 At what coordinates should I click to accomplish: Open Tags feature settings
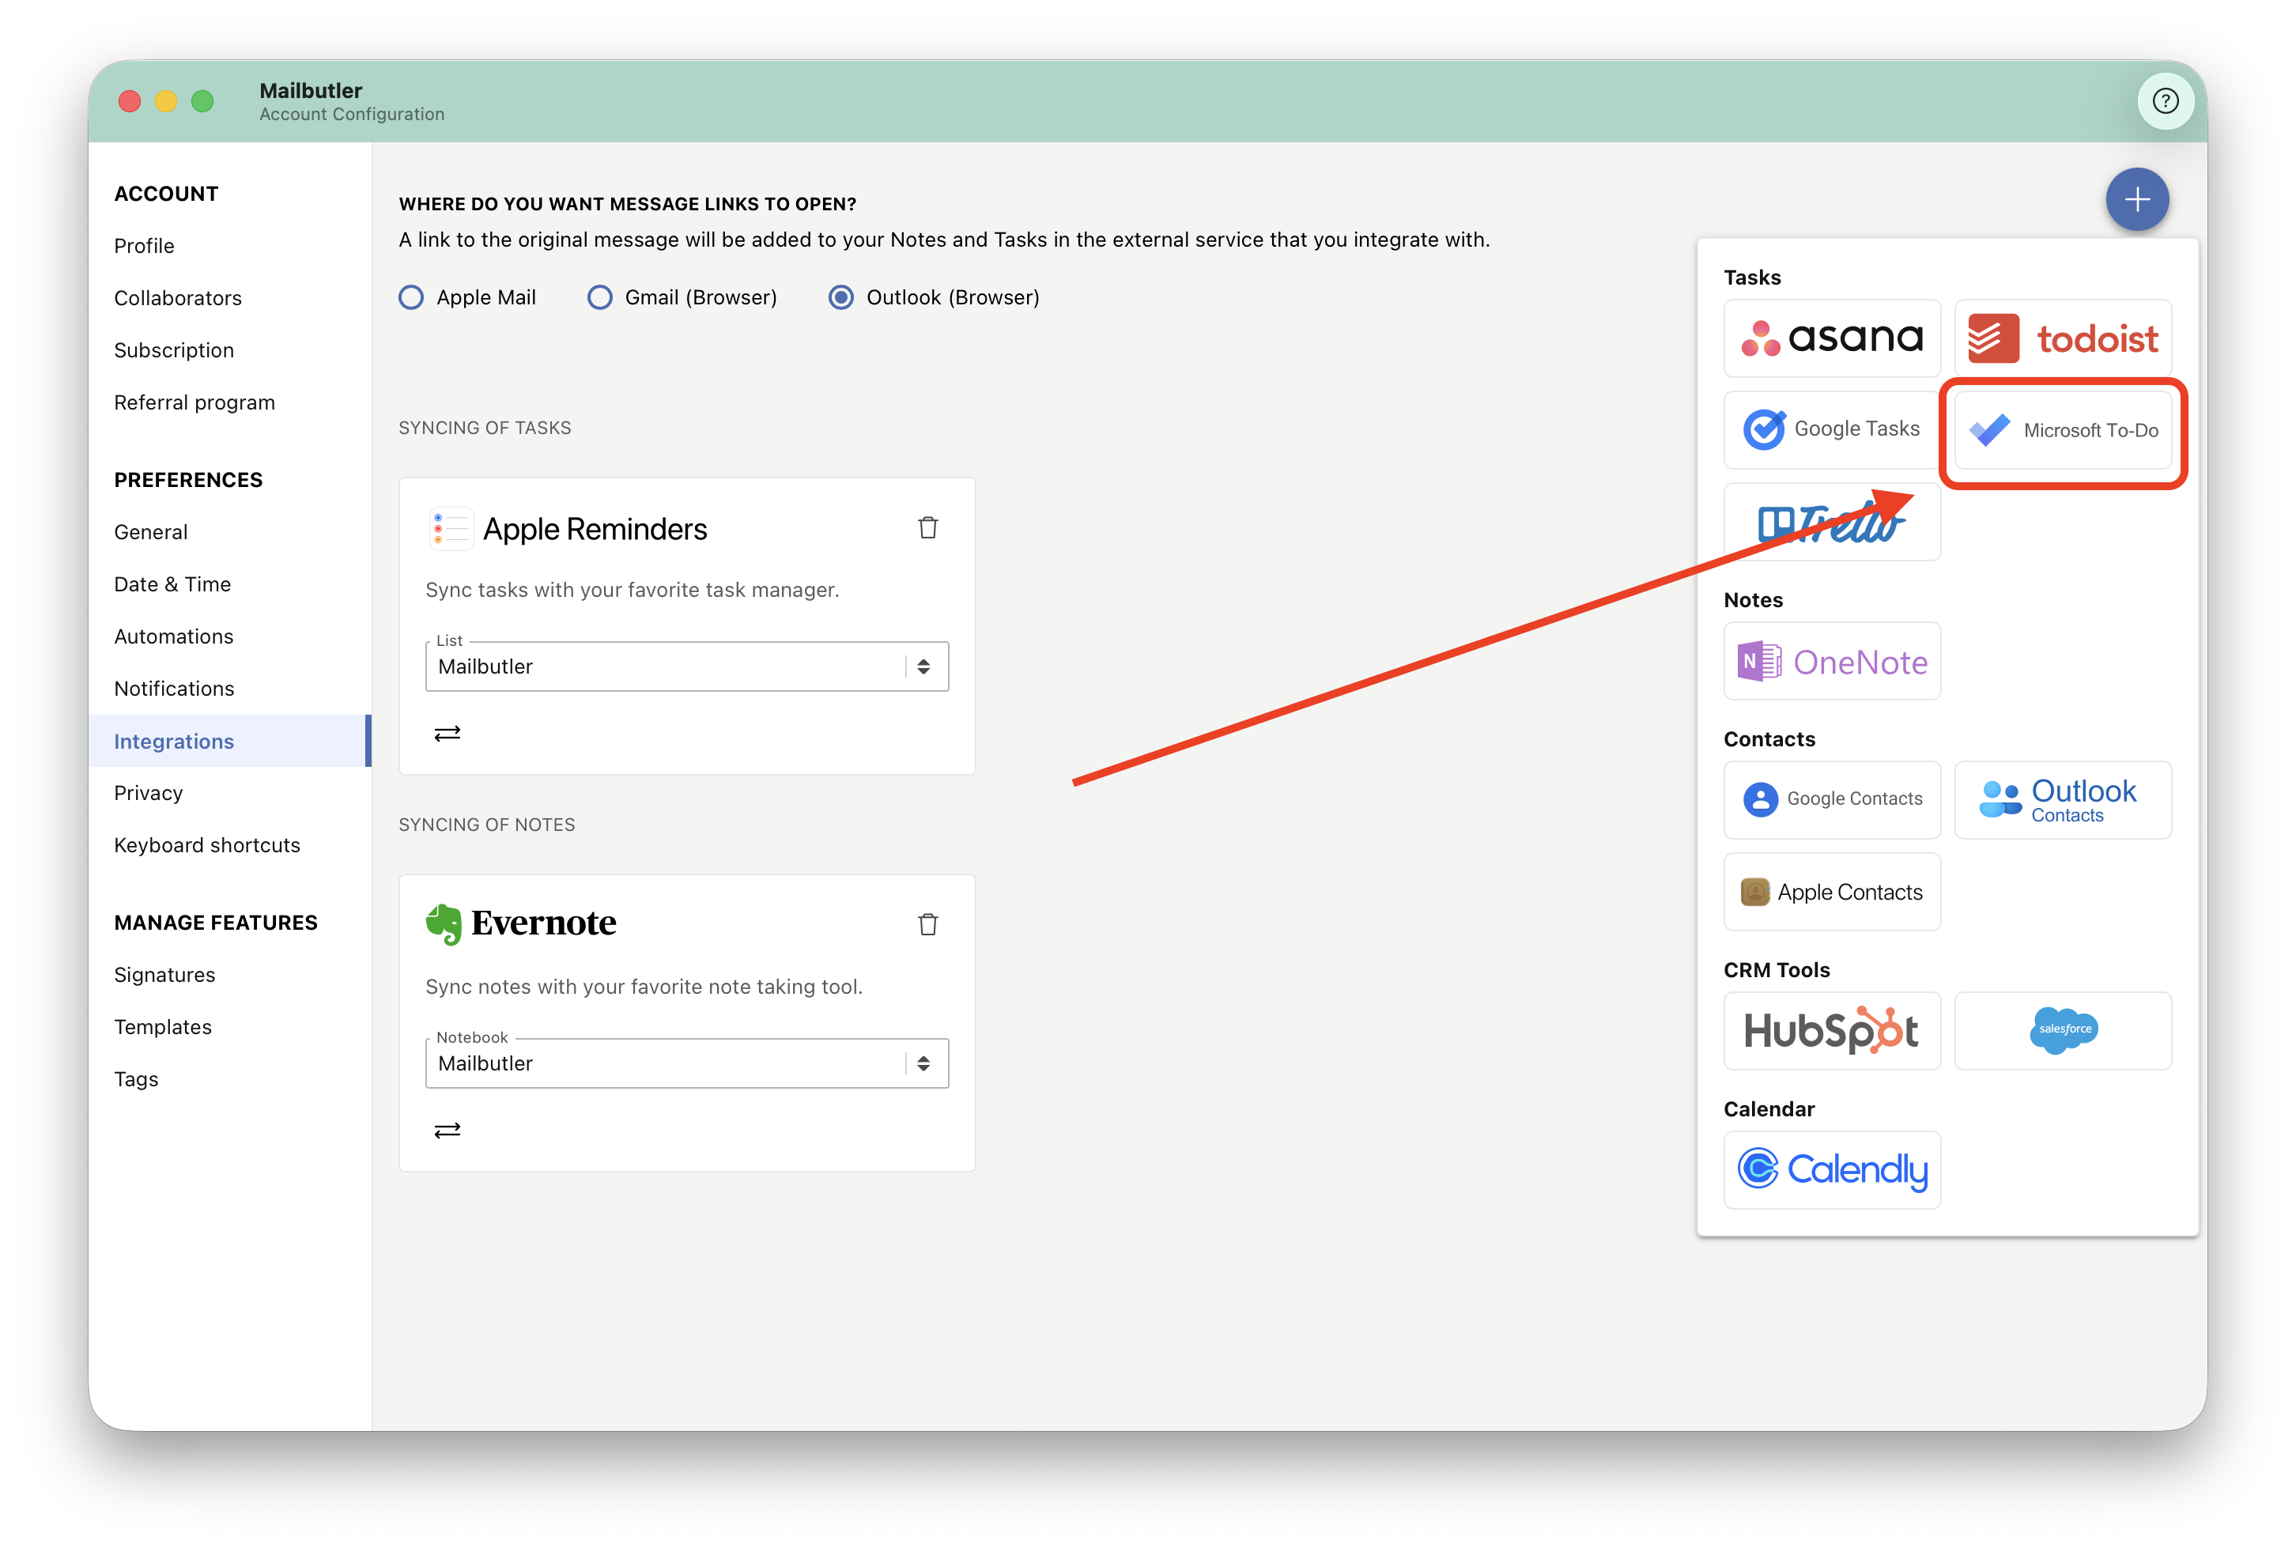tap(136, 1079)
